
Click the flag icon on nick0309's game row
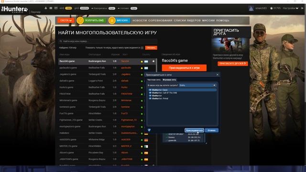(x=146, y=140)
